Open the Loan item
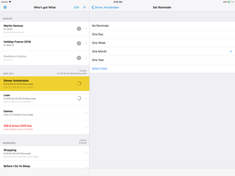 coord(45,98)
